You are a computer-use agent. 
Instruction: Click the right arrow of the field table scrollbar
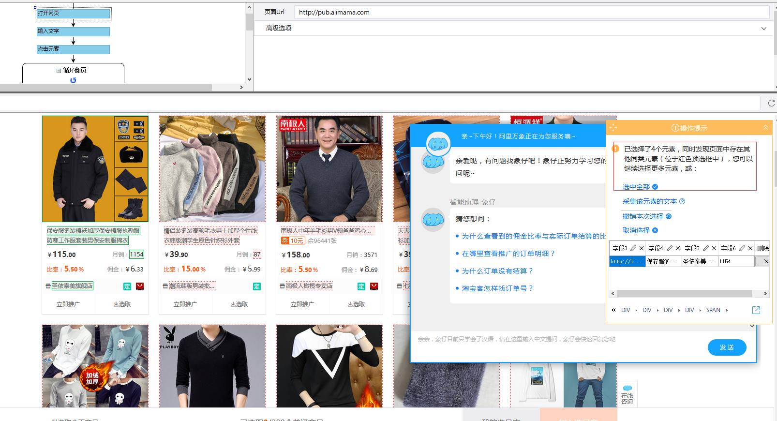coord(765,293)
